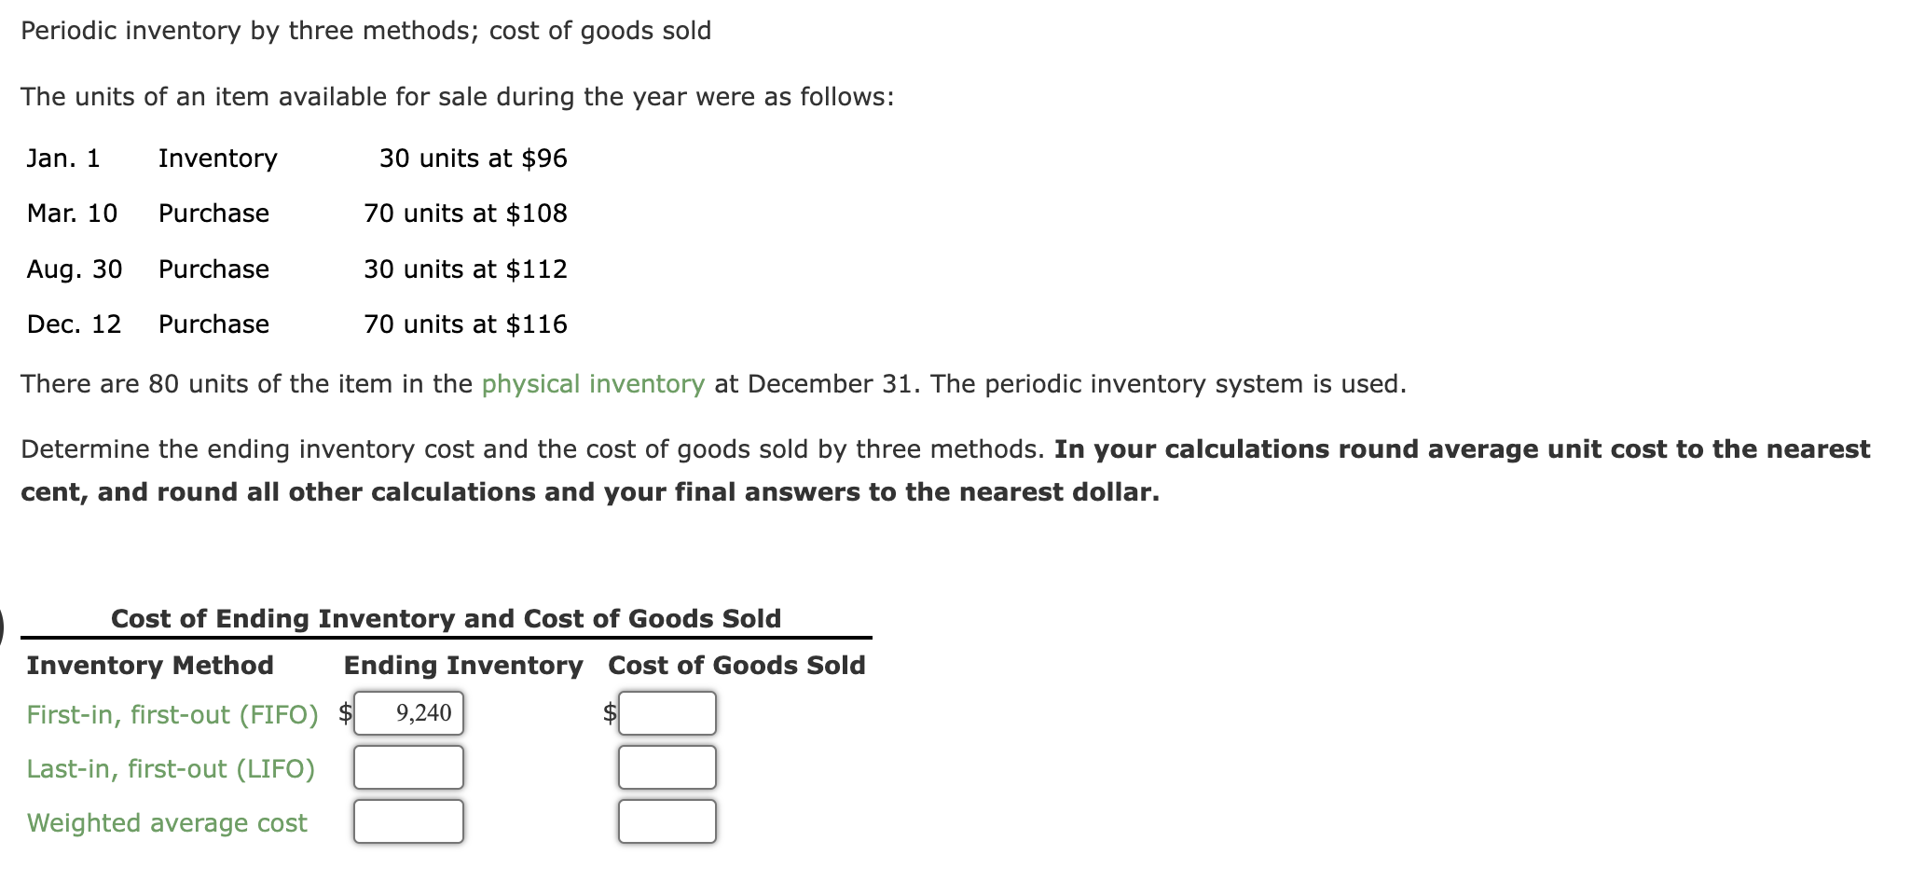Image resolution: width=1911 pixels, height=882 pixels.
Task: Open the First-in, first-out (FIFO) link
Action: click(x=172, y=715)
